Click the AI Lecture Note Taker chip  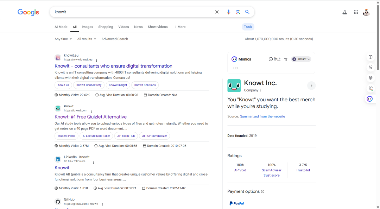coord(96,136)
